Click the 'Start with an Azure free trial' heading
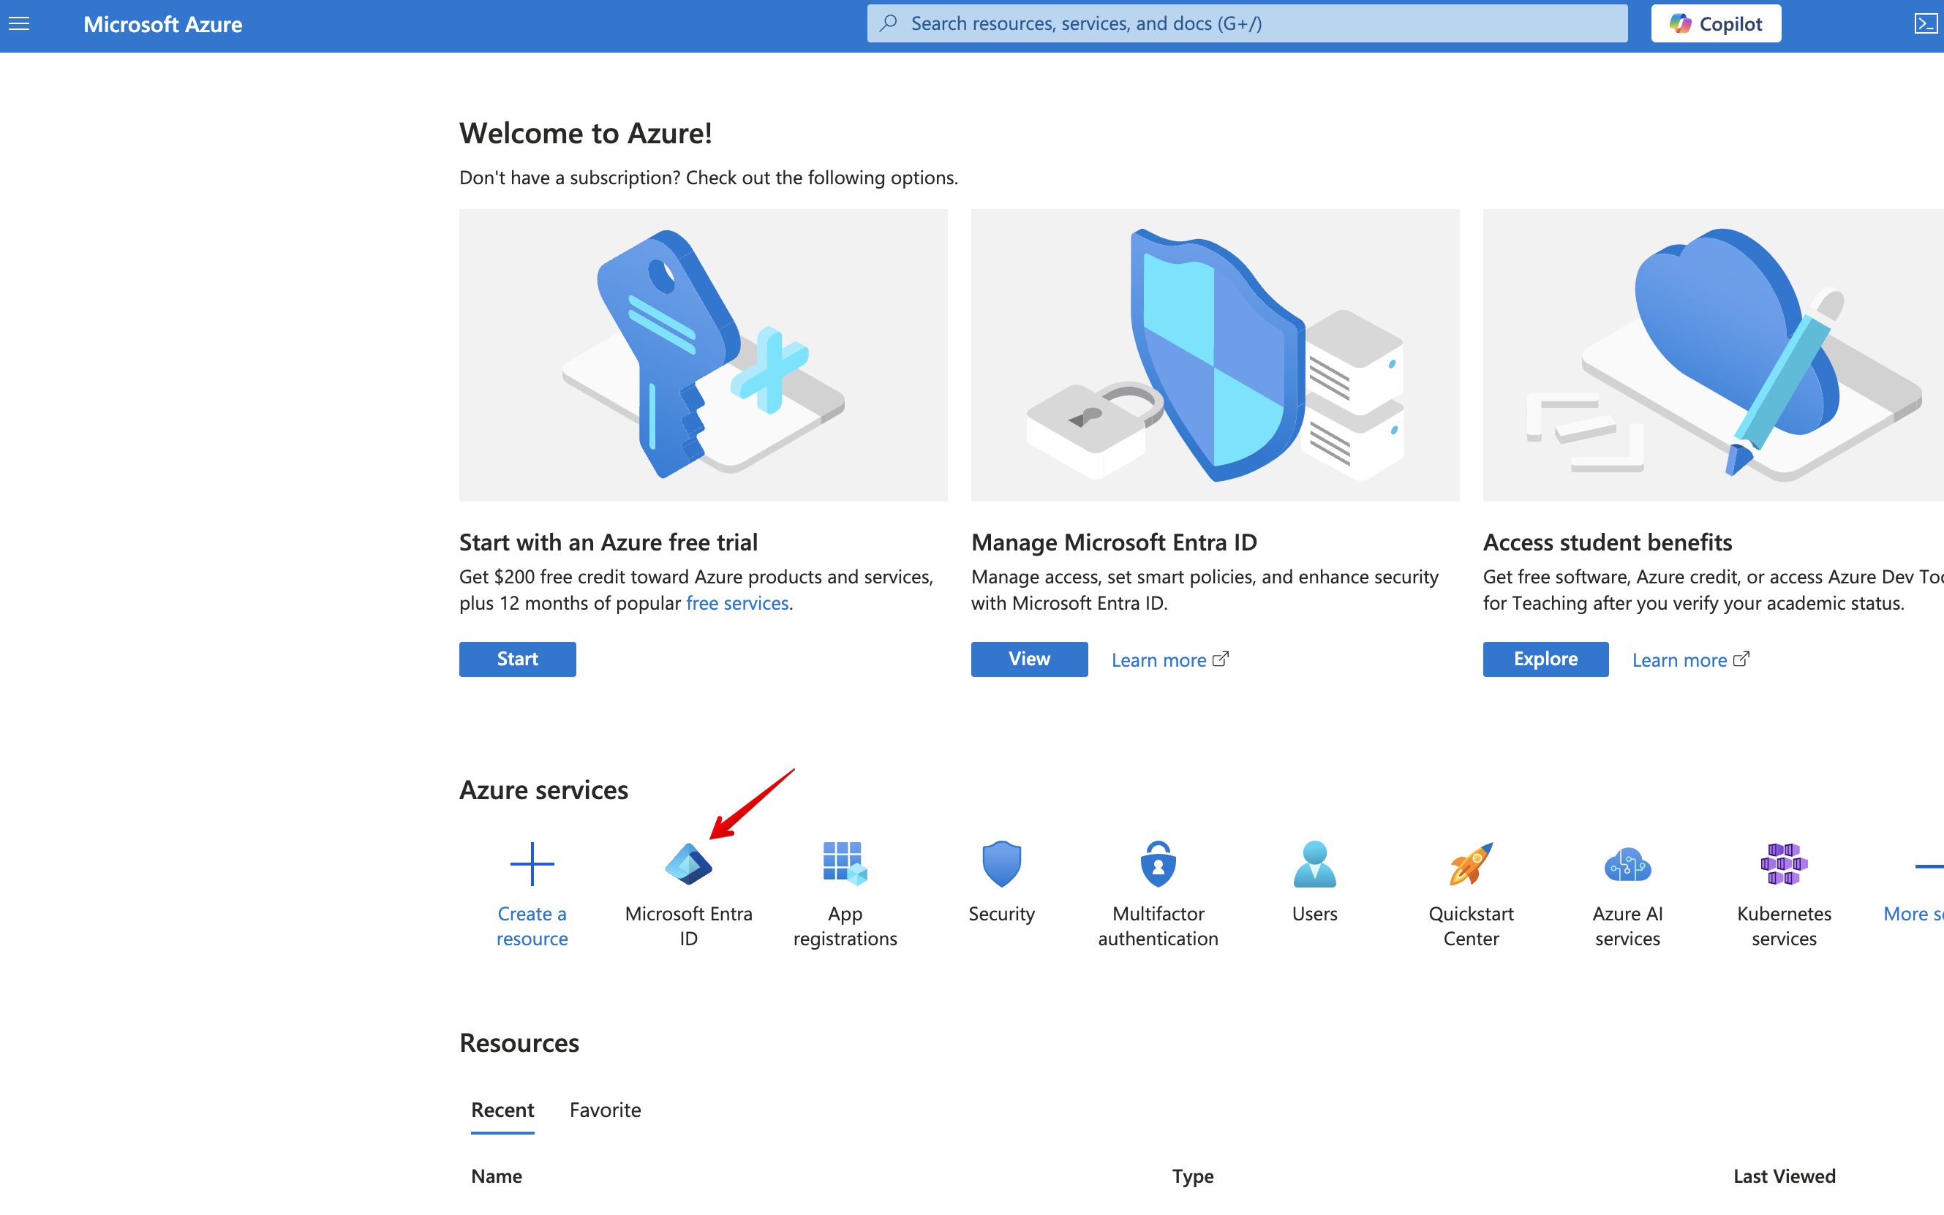Viewport: 1944px width, 1215px height. [x=608, y=542]
